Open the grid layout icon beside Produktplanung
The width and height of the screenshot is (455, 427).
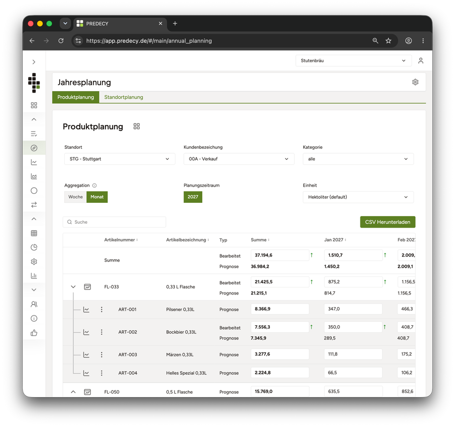pyautogui.click(x=136, y=126)
